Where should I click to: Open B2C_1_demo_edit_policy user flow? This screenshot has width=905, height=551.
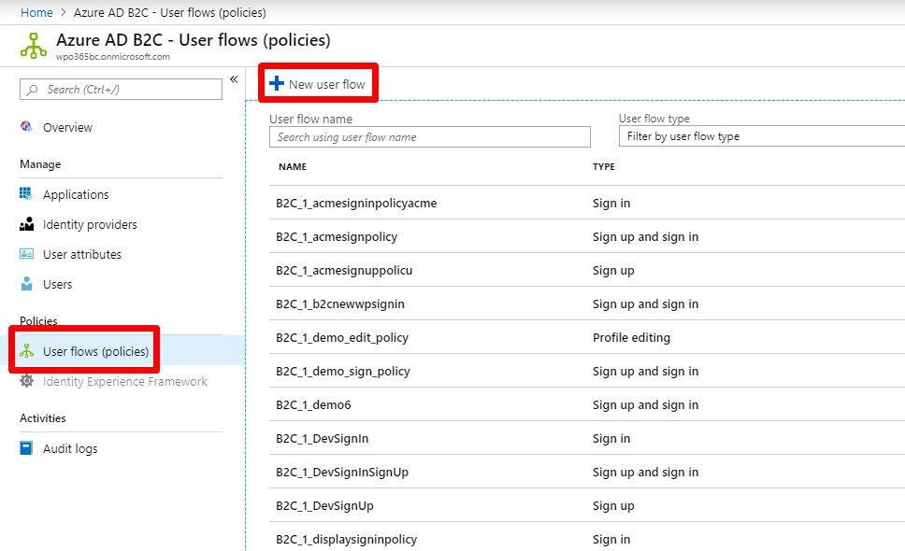(x=341, y=338)
